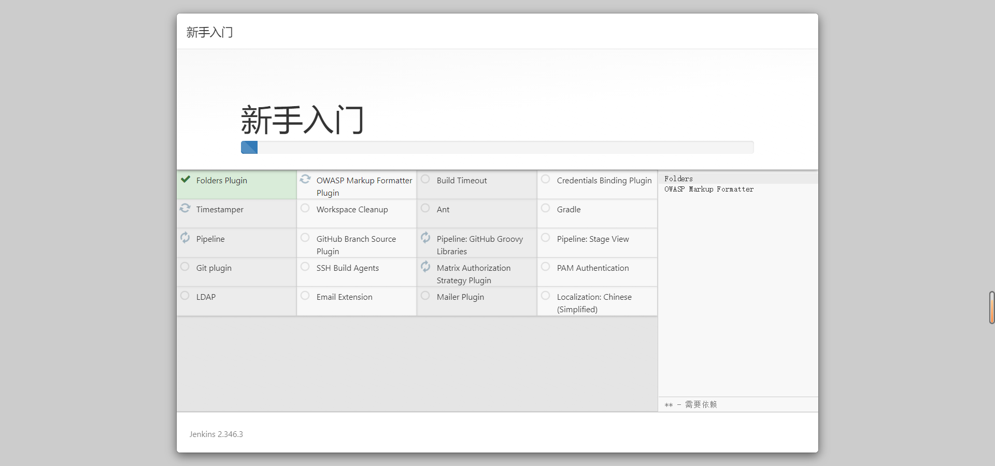Viewport: 995px width, 466px height.
Task: Select the Mailer Plugin label
Action: (x=461, y=297)
